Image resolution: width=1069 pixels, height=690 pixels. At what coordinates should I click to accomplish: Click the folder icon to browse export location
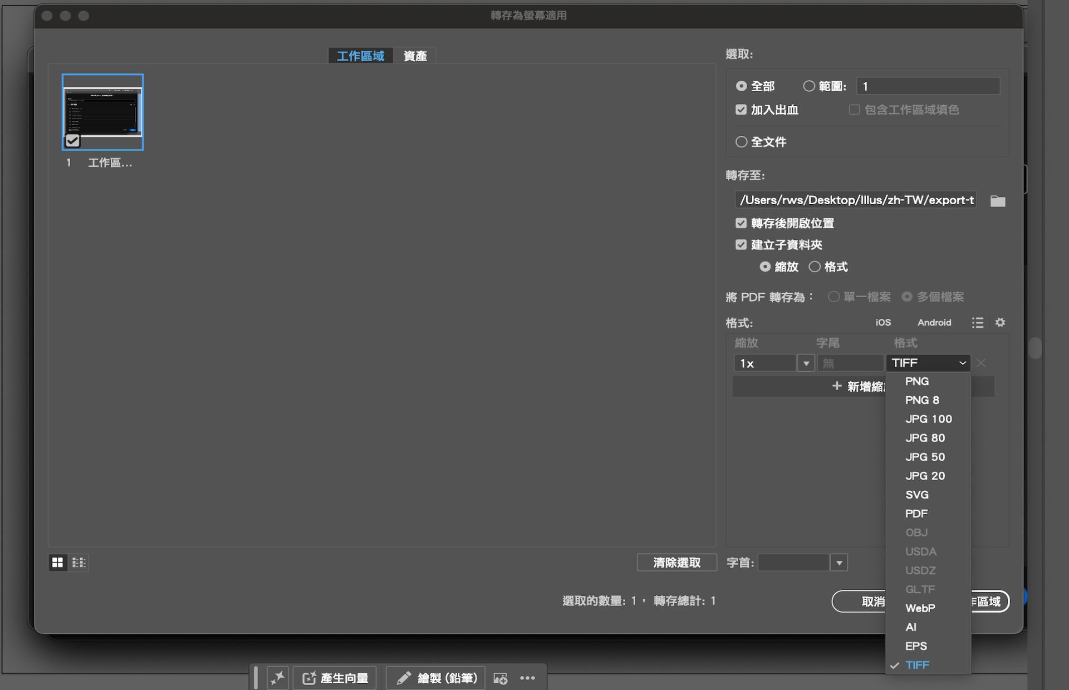998,201
